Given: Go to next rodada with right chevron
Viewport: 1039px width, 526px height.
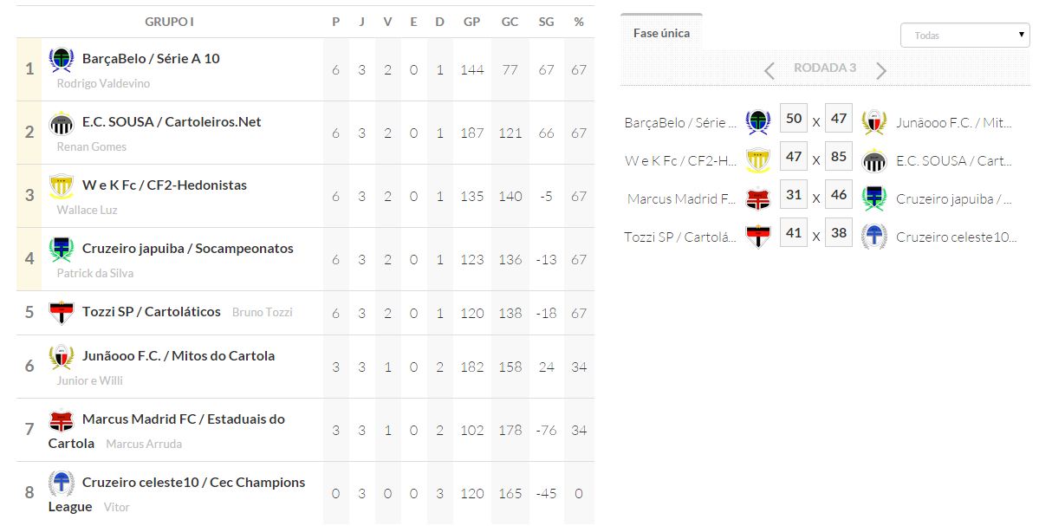Looking at the screenshot, I should tap(881, 70).
